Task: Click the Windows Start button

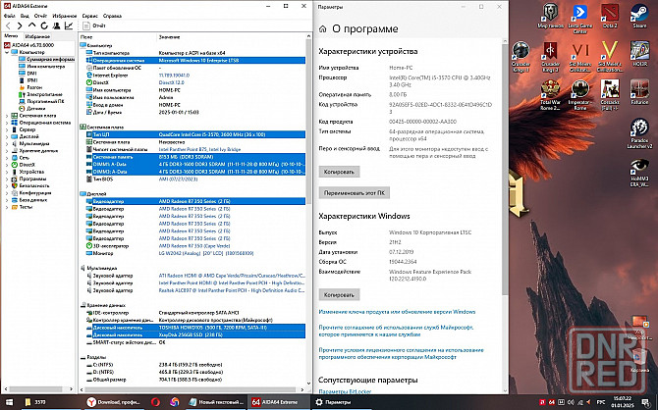Action: tap(9, 402)
